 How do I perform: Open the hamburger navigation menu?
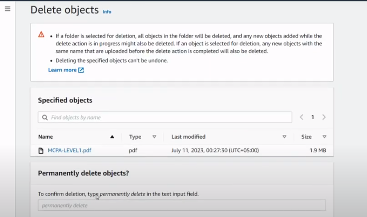tap(7, 9)
